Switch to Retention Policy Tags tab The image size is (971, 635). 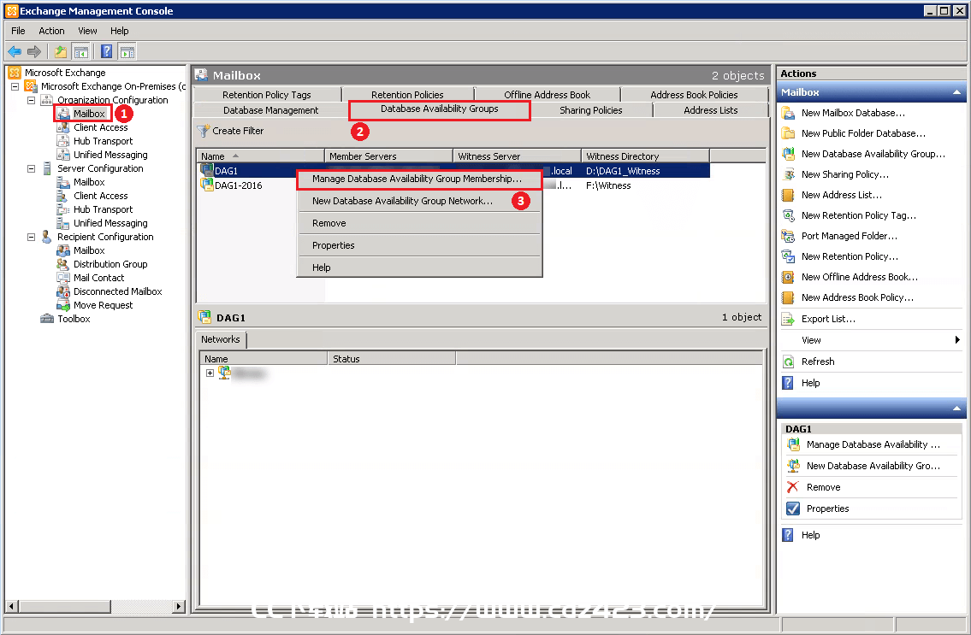[x=267, y=95]
